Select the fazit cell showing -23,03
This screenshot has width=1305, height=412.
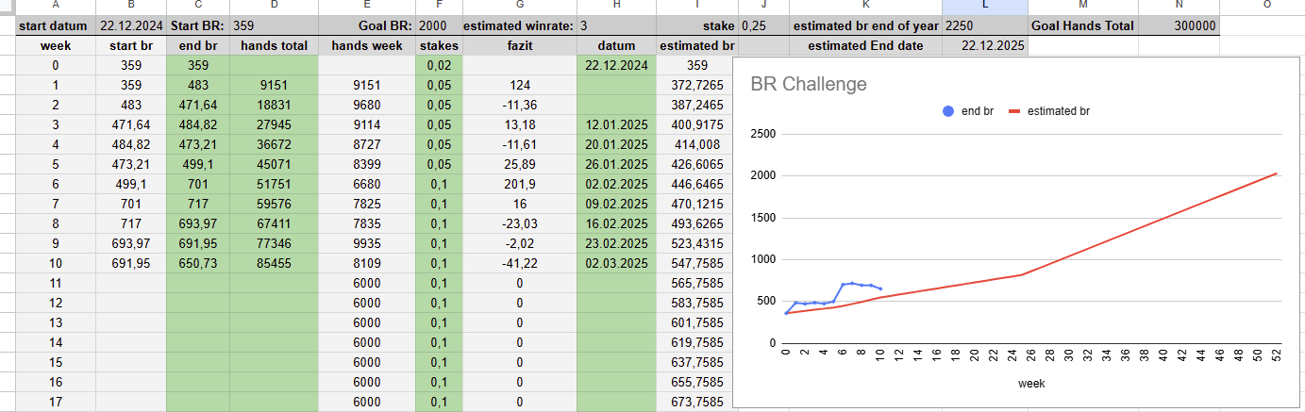point(520,223)
